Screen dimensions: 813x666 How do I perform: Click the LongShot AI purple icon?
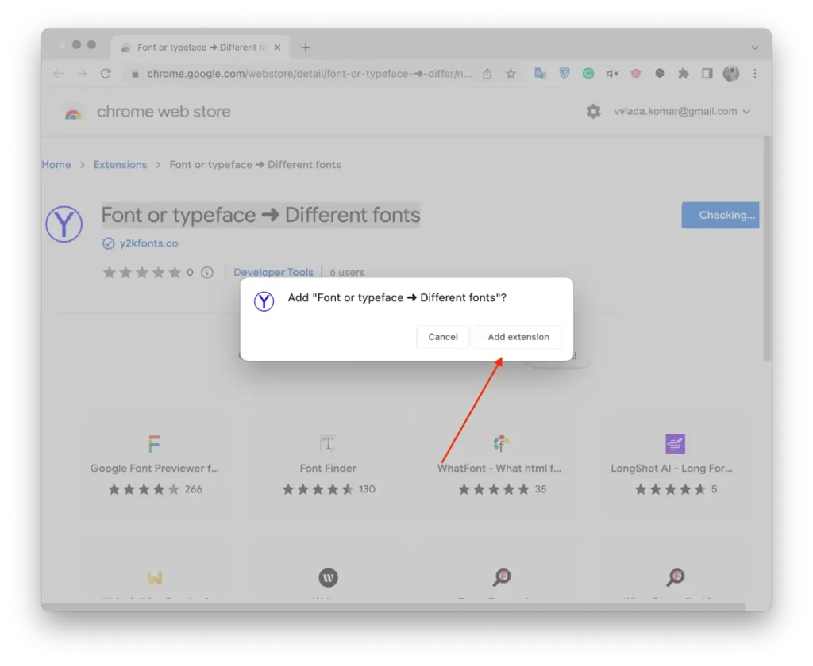(x=676, y=444)
